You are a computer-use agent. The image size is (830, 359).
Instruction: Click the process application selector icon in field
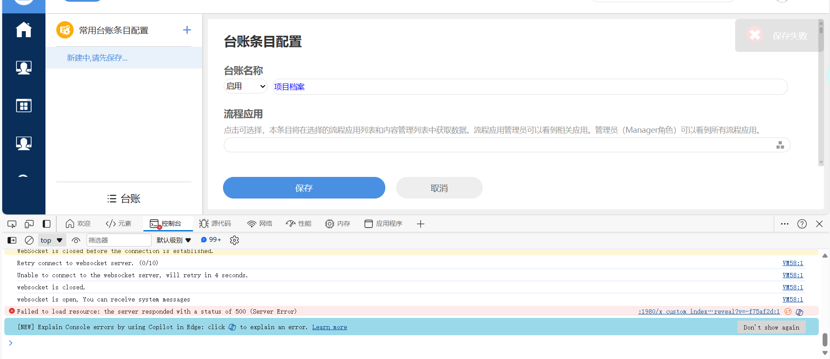pos(780,145)
